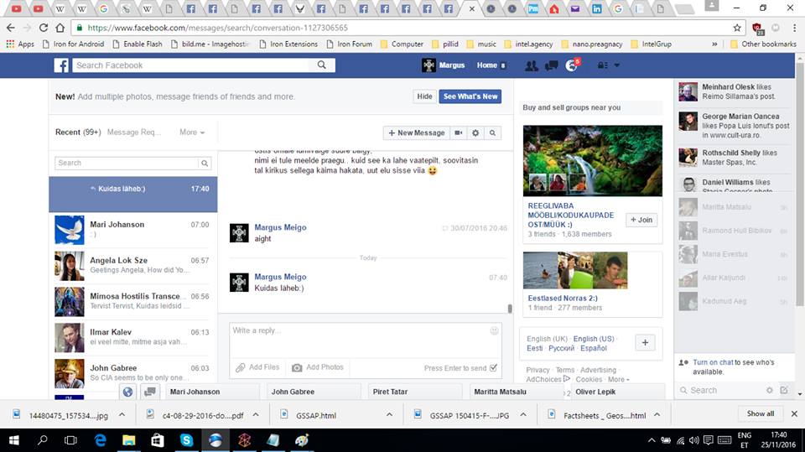The height and width of the screenshot is (452, 805).
Task: Open Skype from taskbar
Action: pos(186,440)
